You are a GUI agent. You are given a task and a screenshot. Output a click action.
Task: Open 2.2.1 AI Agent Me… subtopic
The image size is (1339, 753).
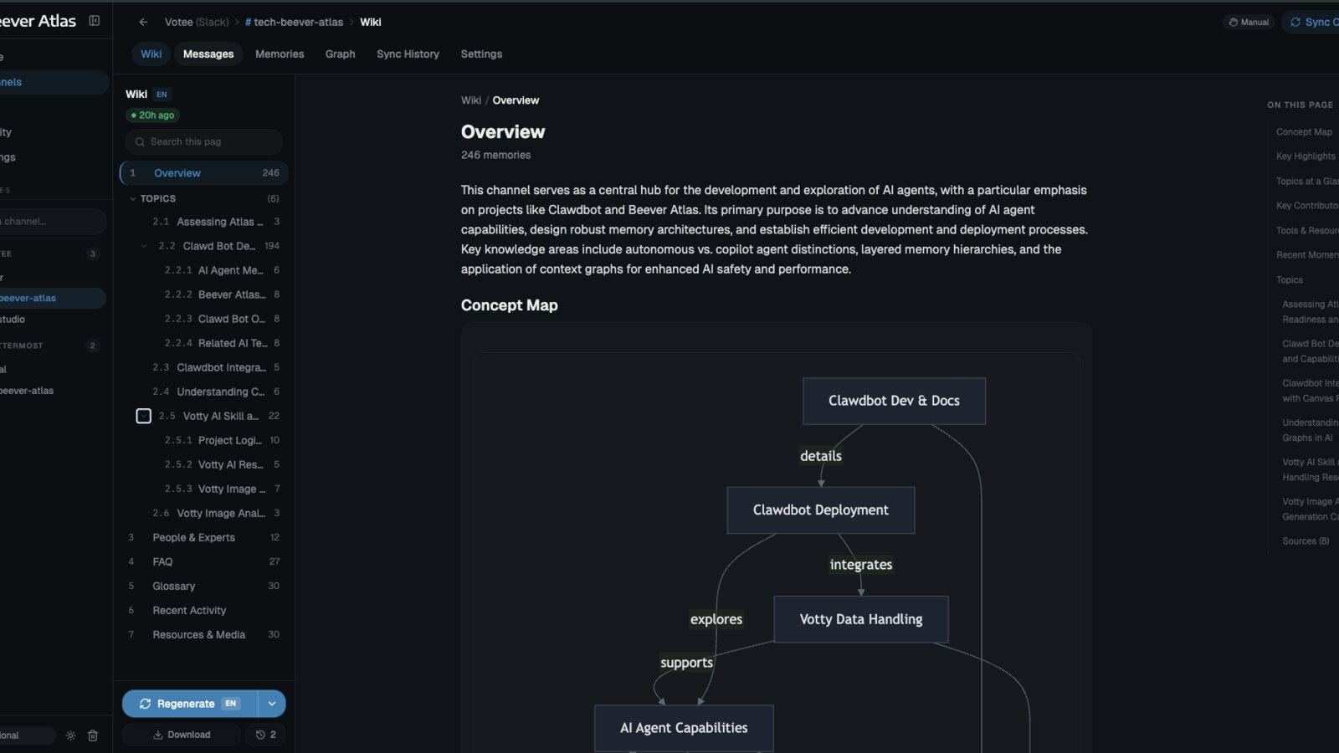point(222,270)
